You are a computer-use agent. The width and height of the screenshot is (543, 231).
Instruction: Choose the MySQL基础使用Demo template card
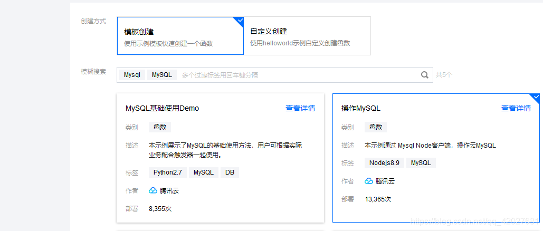(220, 158)
